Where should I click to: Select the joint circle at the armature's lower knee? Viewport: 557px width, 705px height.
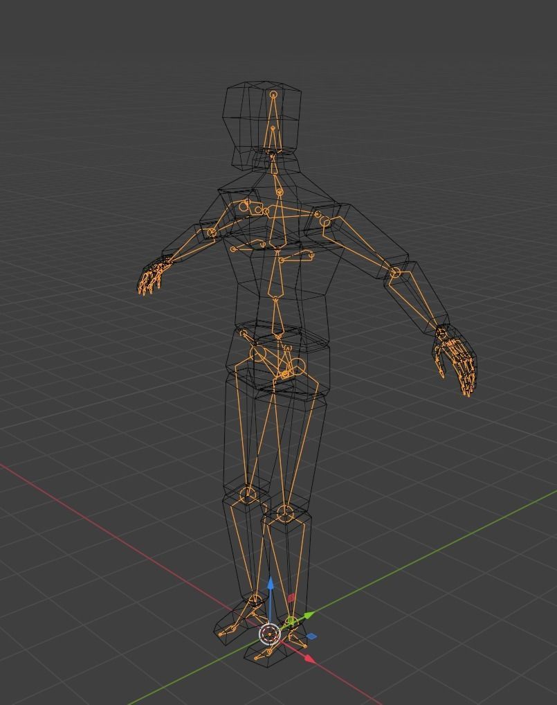(x=285, y=512)
